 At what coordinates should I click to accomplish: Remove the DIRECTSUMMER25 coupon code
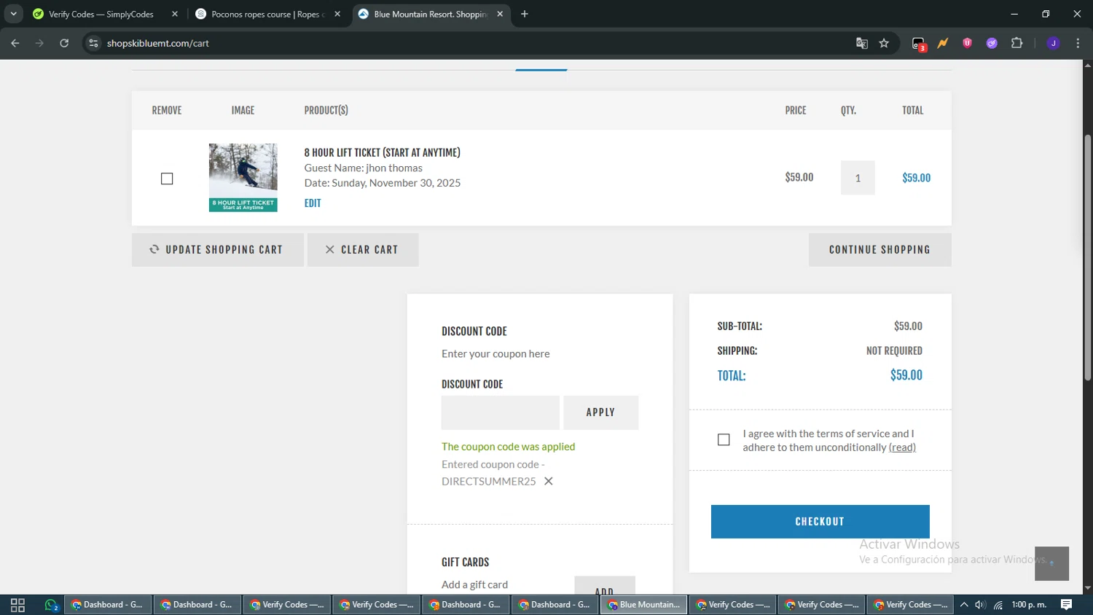coord(549,481)
